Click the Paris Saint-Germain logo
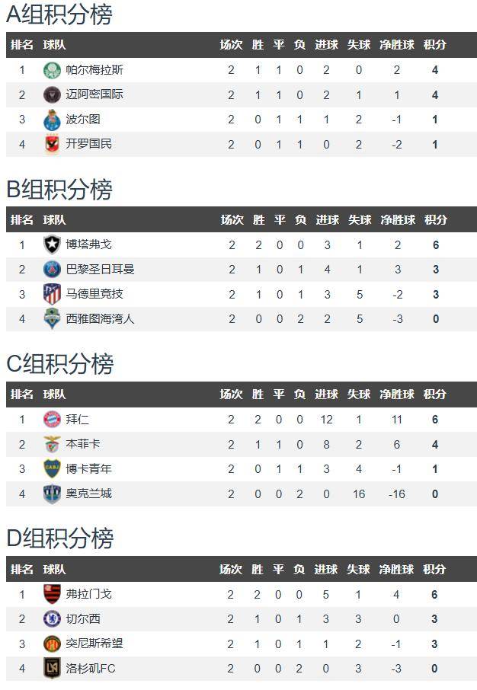 click(x=52, y=270)
